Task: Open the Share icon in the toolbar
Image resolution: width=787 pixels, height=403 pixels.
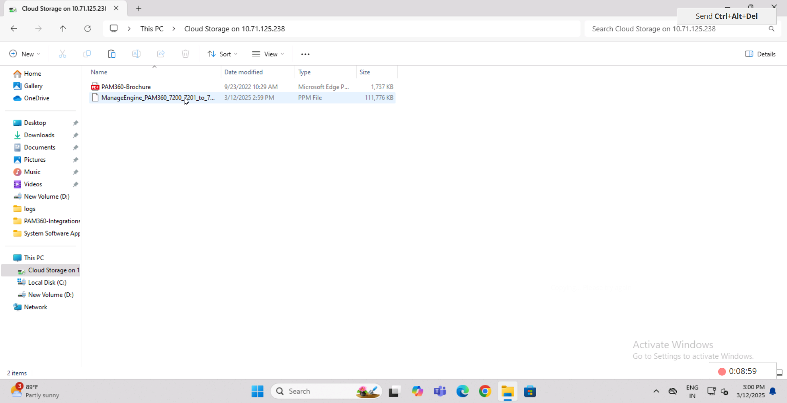Action: pos(161,54)
